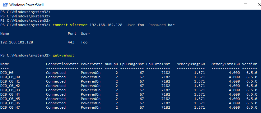Click the IP 192.168.102.128 in the command line
Viewport: 261px width, 113px height.
click(x=106, y=25)
